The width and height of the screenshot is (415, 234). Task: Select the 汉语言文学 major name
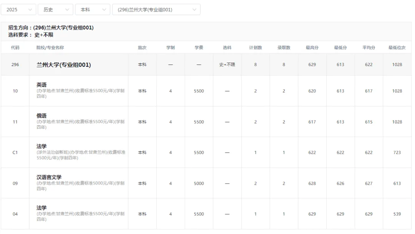(49, 178)
